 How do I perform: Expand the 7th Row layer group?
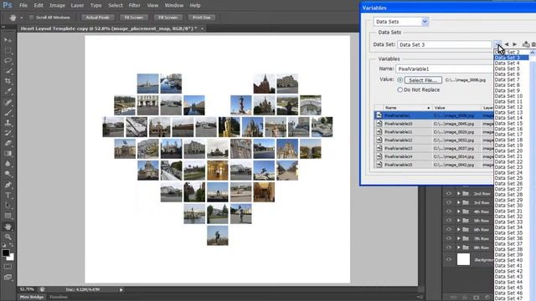(x=459, y=238)
